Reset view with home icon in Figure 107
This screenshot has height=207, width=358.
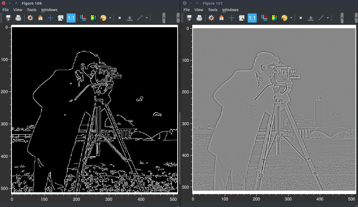pyautogui.click(x=221, y=18)
